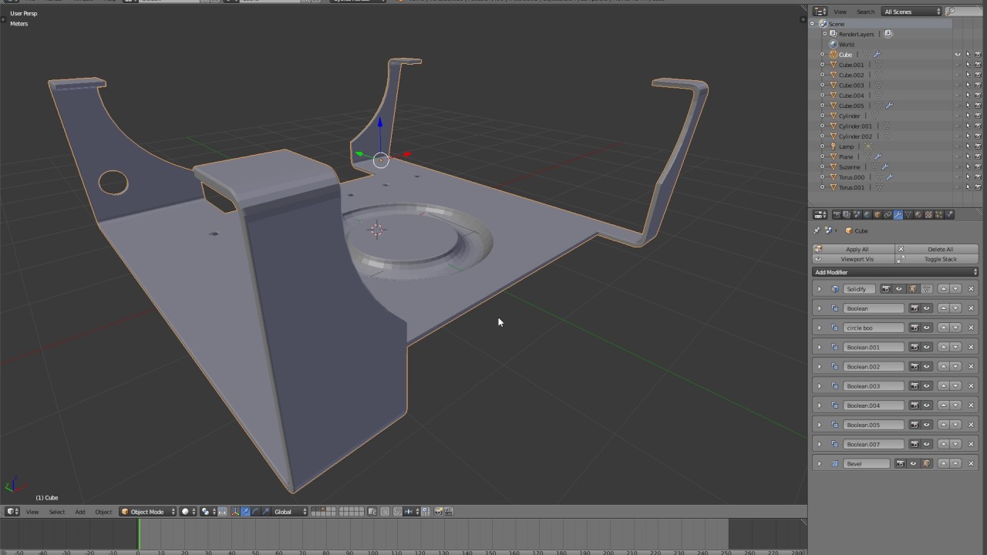This screenshot has width=987, height=555.
Task: Remove the Boolean.007 modifier with X
Action: 971,445
